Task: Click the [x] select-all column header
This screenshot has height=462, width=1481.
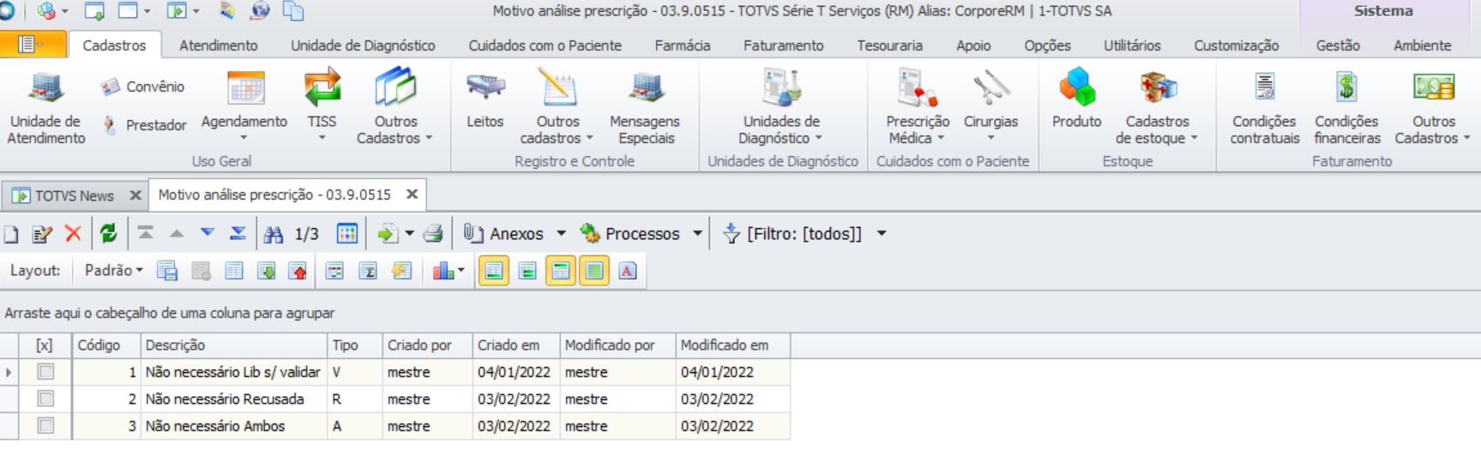Action: point(45,345)
